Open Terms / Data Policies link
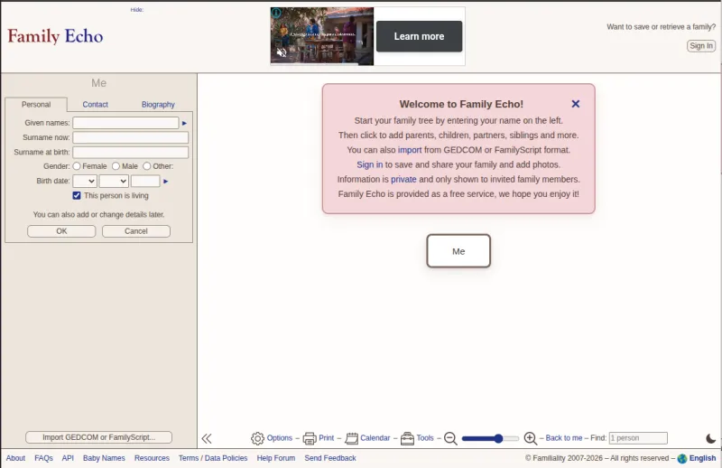This screenshot has height=468, width=722. click(x=213, y=458)
